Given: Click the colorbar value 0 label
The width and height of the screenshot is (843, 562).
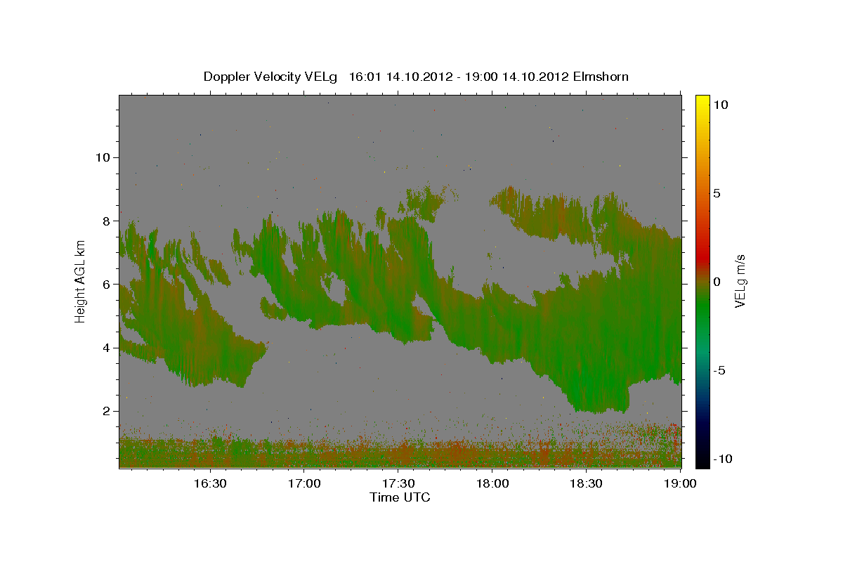Looking at the screenshot, I should click(717, 282).
